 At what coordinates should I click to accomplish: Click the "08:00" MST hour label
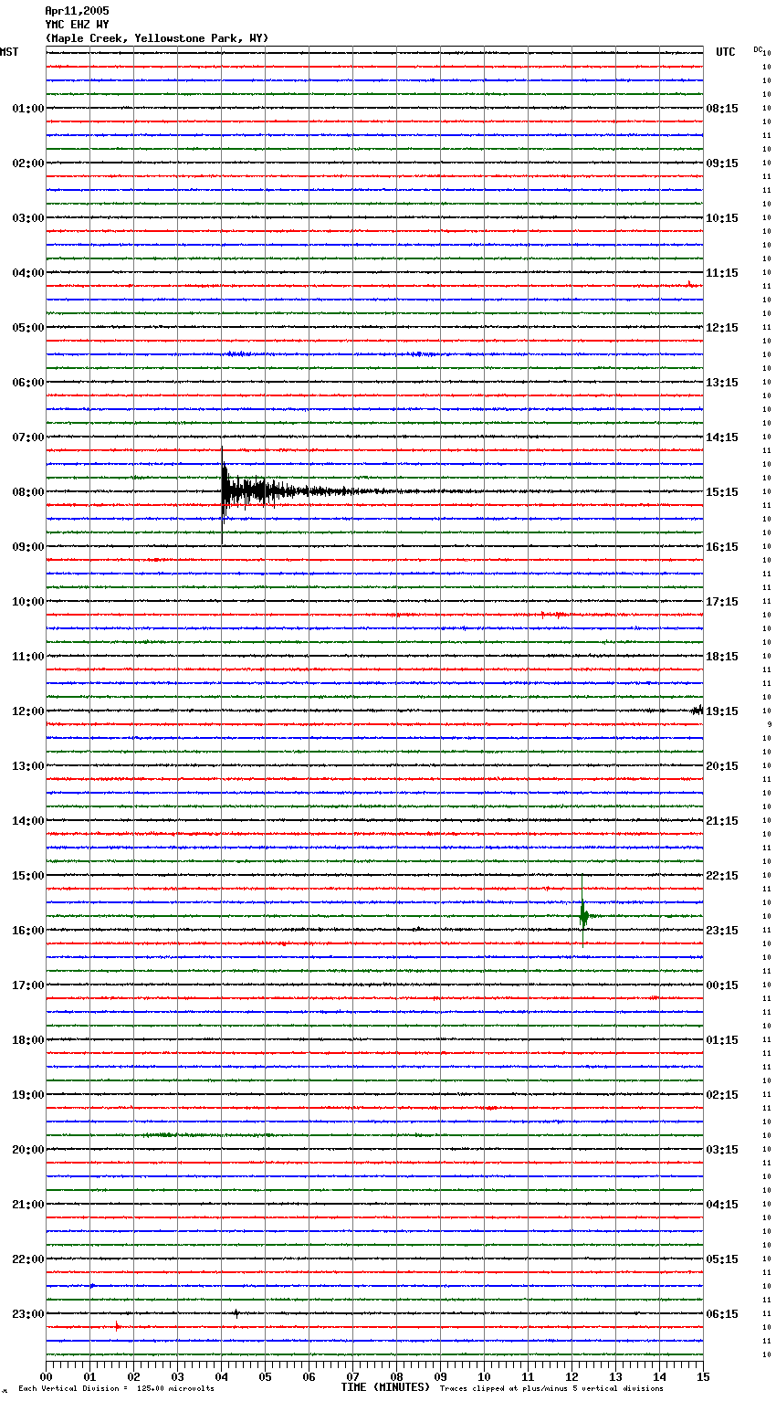pyautogui.click(x=28, y=492)
